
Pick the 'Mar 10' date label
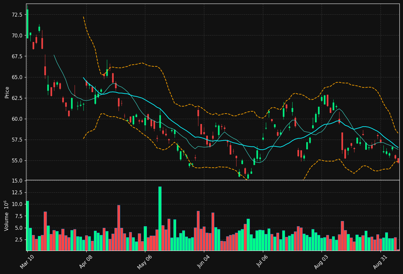pyautogui.click(x=28, y=262)
